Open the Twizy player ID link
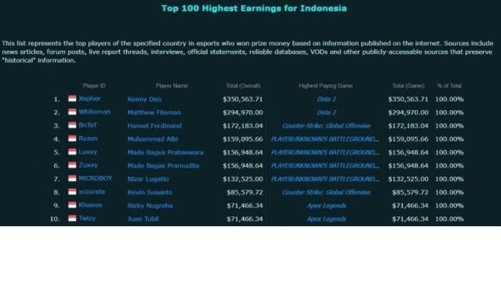 coord(87,218)
